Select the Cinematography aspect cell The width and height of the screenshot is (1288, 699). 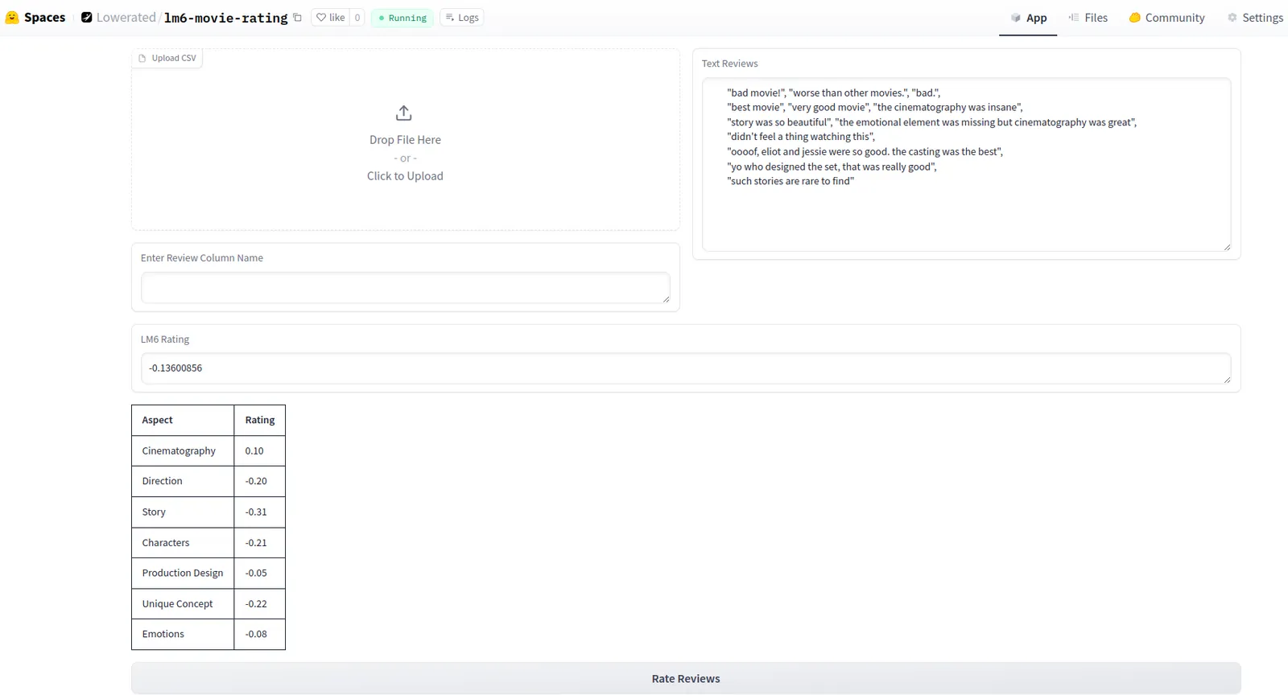pos(183,450)
